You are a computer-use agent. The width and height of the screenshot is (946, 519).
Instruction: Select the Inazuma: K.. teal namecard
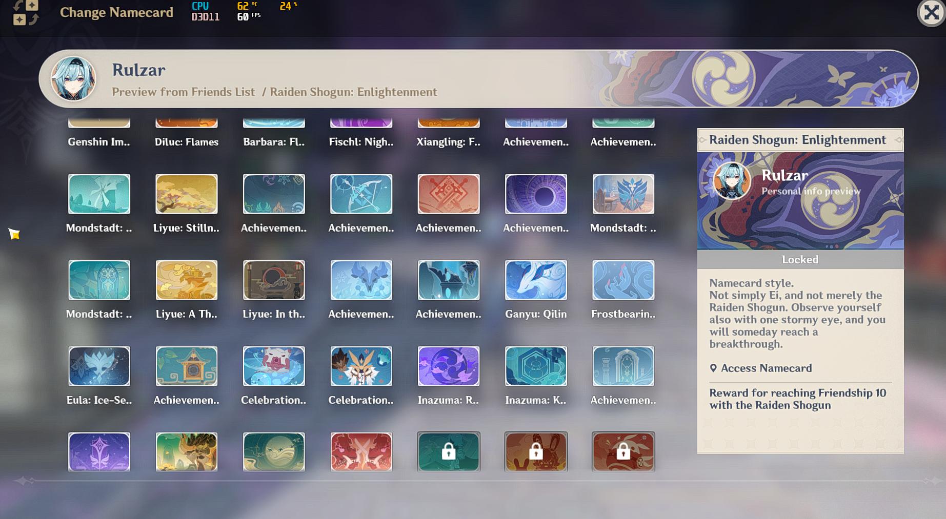click(x=536, y=366)
